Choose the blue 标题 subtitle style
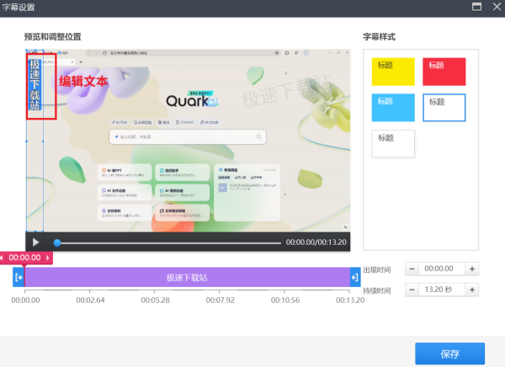Image resolution: width=505 pixels, height=367 pixels. click(393, 108)
